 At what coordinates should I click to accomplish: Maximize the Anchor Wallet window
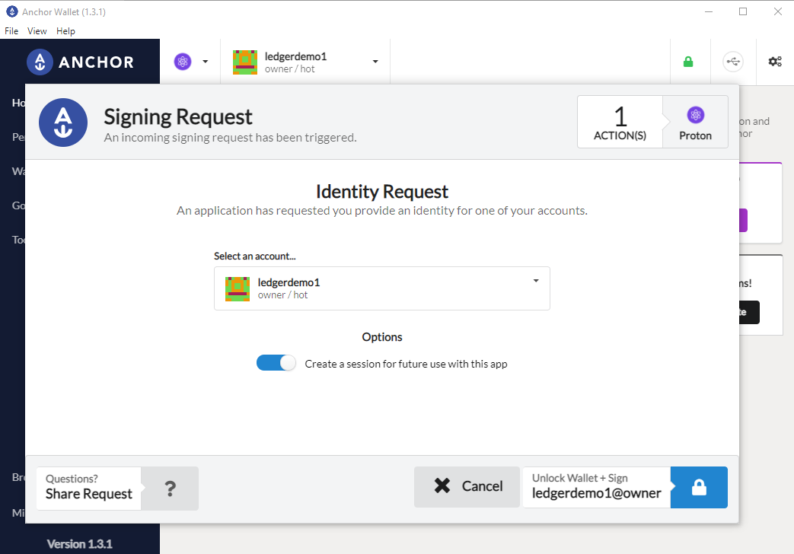[x=743, y=11]
